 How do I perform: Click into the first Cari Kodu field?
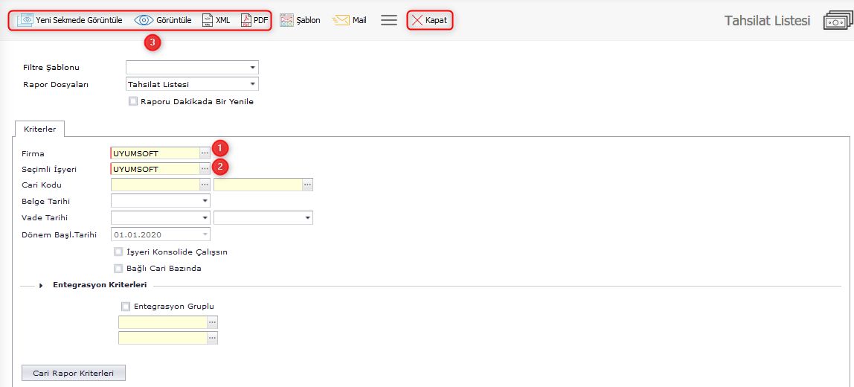(x=155, y=185)
